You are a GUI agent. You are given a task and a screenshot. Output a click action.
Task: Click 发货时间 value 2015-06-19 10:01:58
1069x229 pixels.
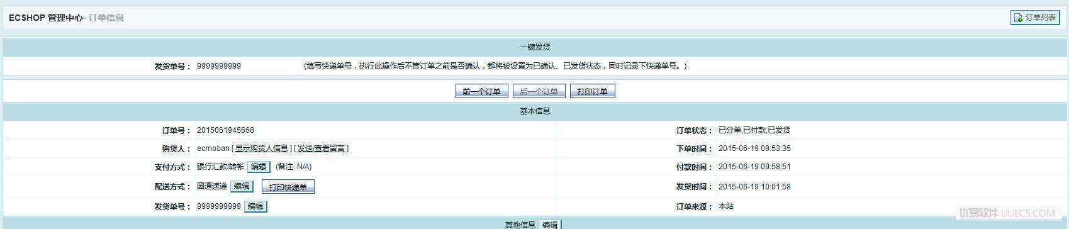tap(754, 187)
